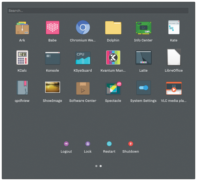Open the Dolphin file manager
Viewport: 197px width, 181px height.
pos(113,28)
